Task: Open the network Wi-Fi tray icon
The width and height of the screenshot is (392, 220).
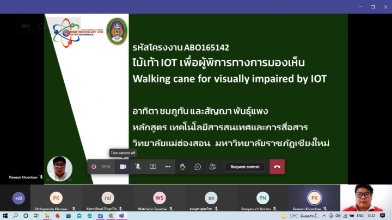Action: click(x=345, y=216)
